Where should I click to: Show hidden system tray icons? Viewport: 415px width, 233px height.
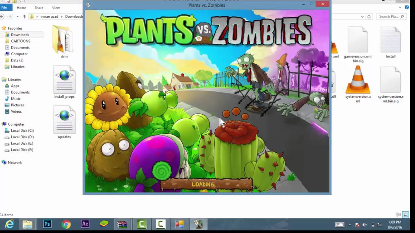point(350,225)
